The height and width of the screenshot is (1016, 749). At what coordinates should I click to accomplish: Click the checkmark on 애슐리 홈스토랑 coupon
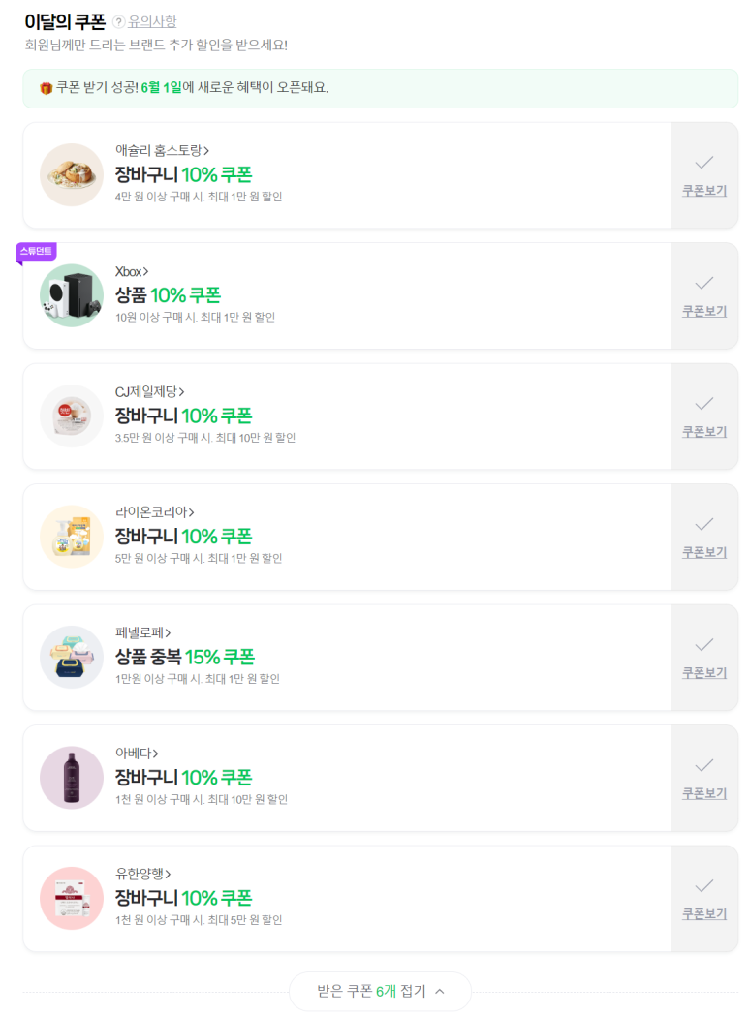pyautogui.click(x=704, y=162)
